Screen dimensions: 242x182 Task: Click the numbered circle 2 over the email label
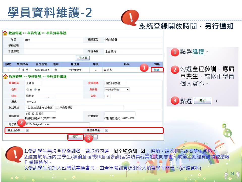coord(21,123)
